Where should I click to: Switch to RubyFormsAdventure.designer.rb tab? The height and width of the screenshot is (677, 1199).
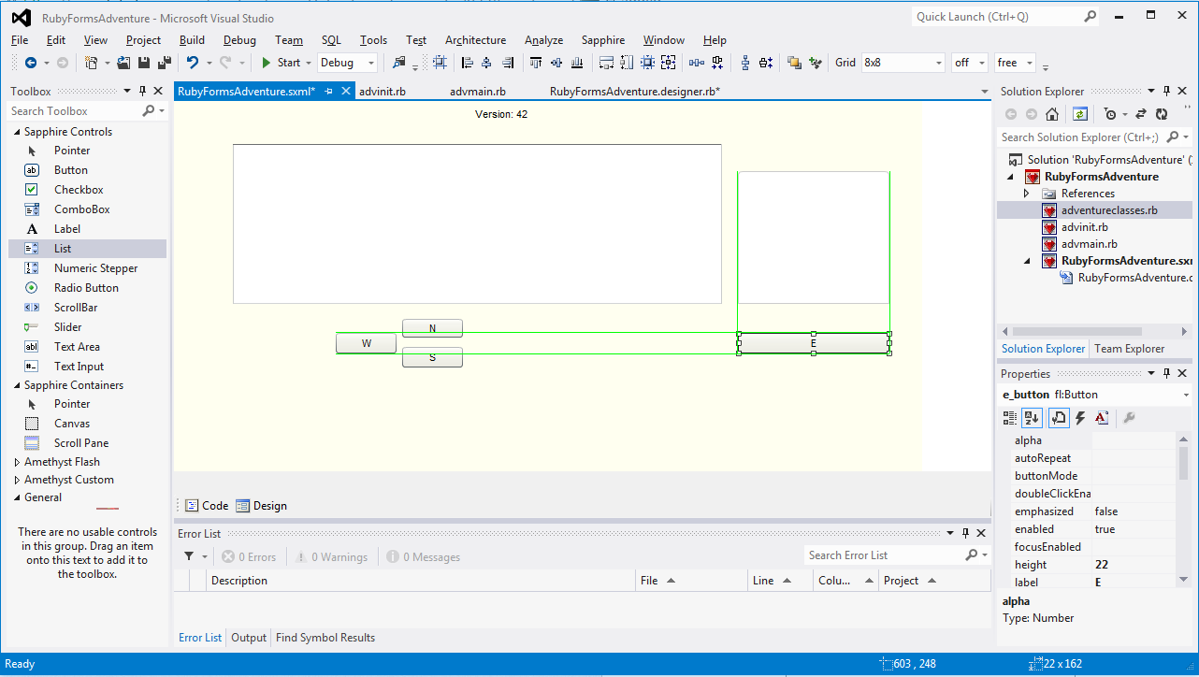point(635,92)
